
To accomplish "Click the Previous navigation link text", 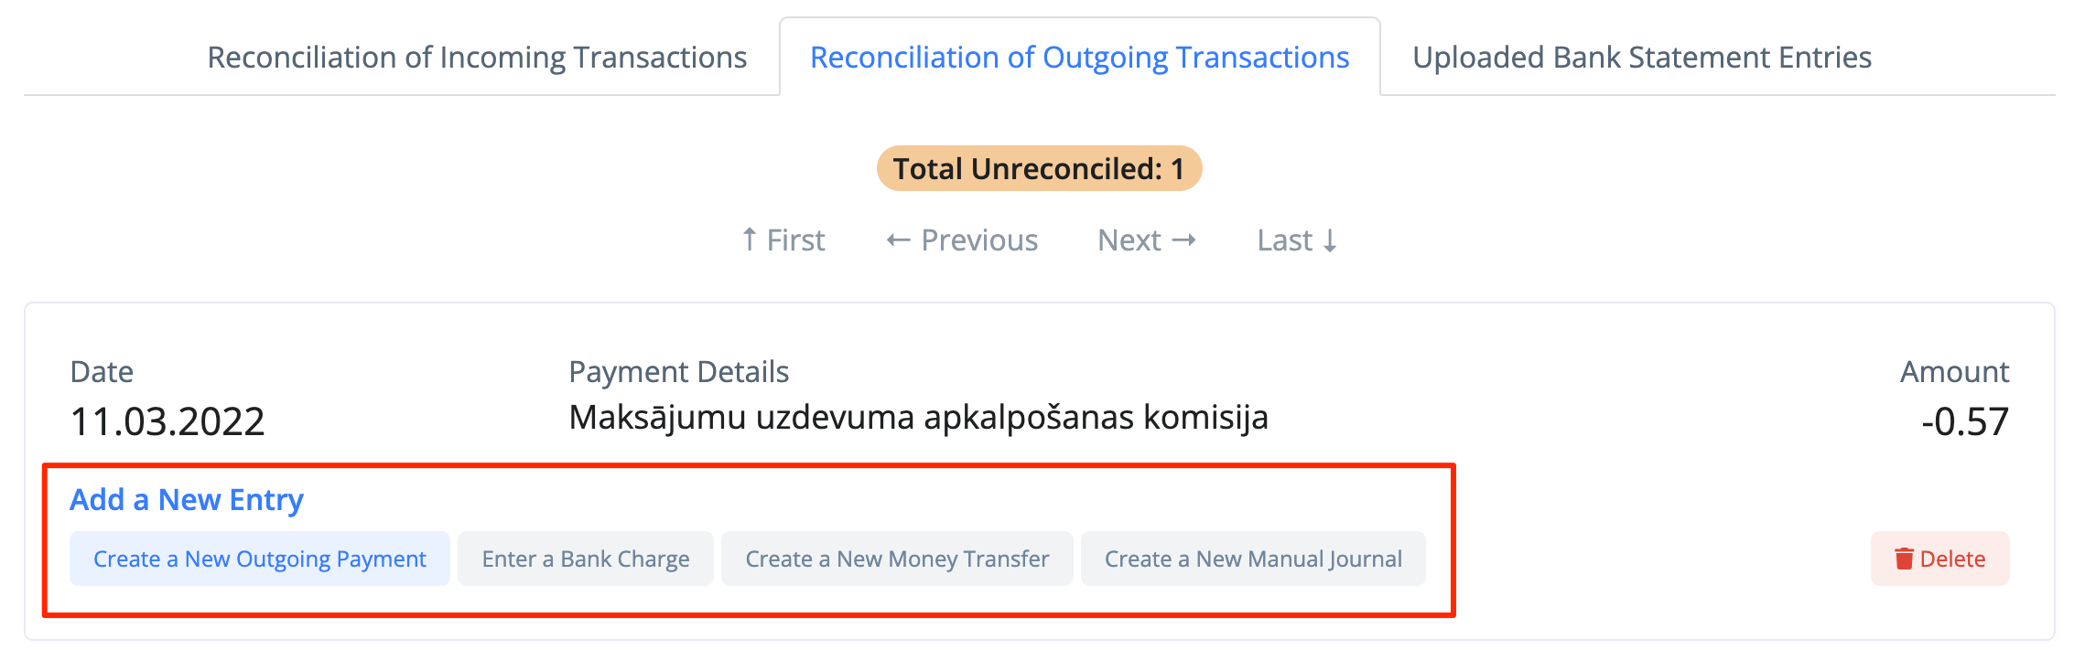I will tap(978, 240).
